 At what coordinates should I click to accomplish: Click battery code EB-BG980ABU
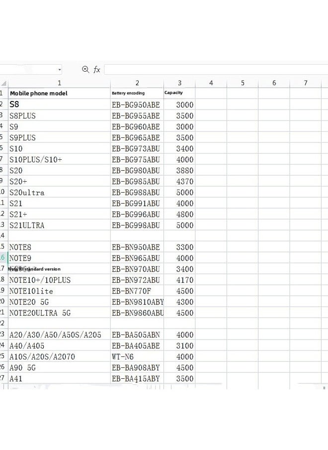[137, 170]
